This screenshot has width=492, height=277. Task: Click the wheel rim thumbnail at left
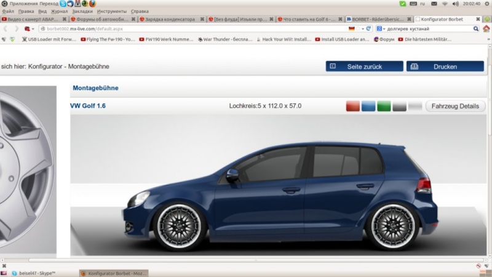tap(28, 170)
